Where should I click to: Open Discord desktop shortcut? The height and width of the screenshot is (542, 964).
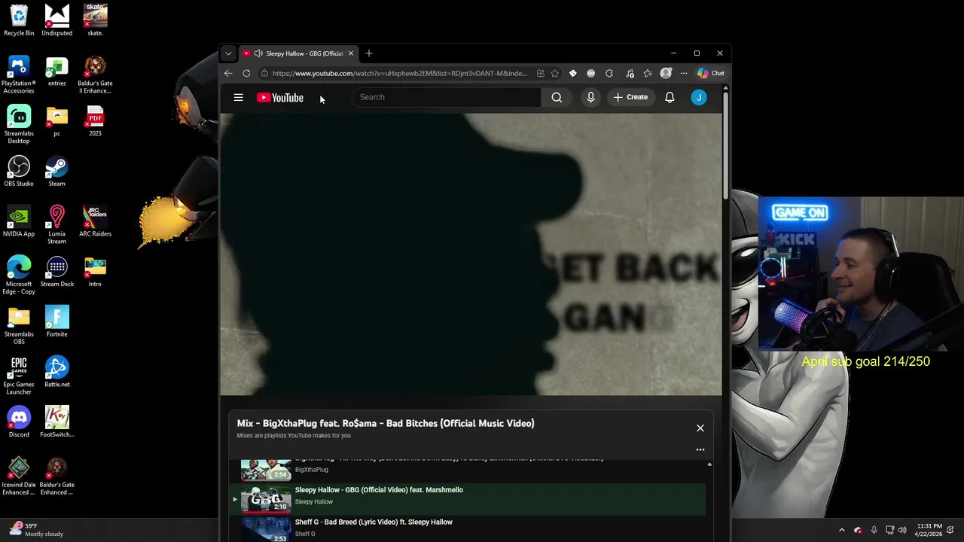(x=19, y=422)
